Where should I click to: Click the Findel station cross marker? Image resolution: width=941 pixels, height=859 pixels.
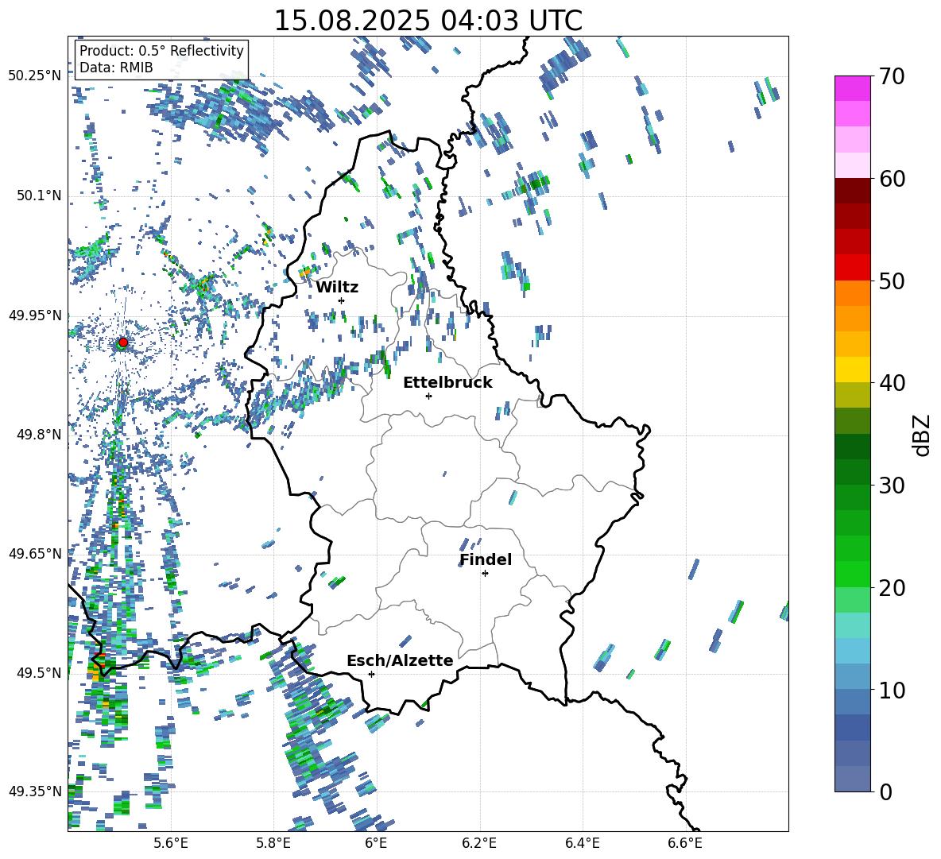point(485,574)
